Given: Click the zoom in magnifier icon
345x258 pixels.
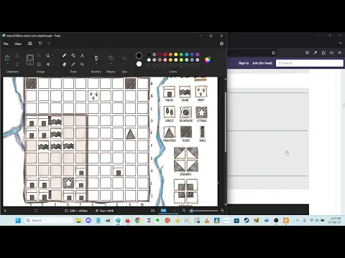Looking at the screenshot, I should [222, 211].
